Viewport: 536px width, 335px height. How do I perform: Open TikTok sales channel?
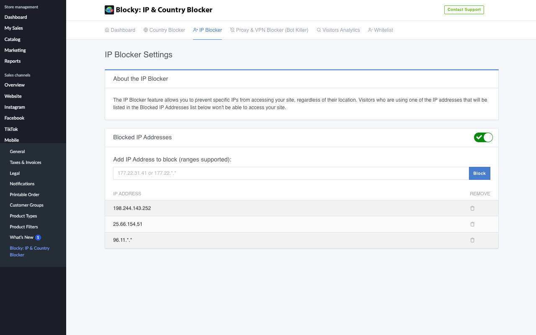(11, 129)
